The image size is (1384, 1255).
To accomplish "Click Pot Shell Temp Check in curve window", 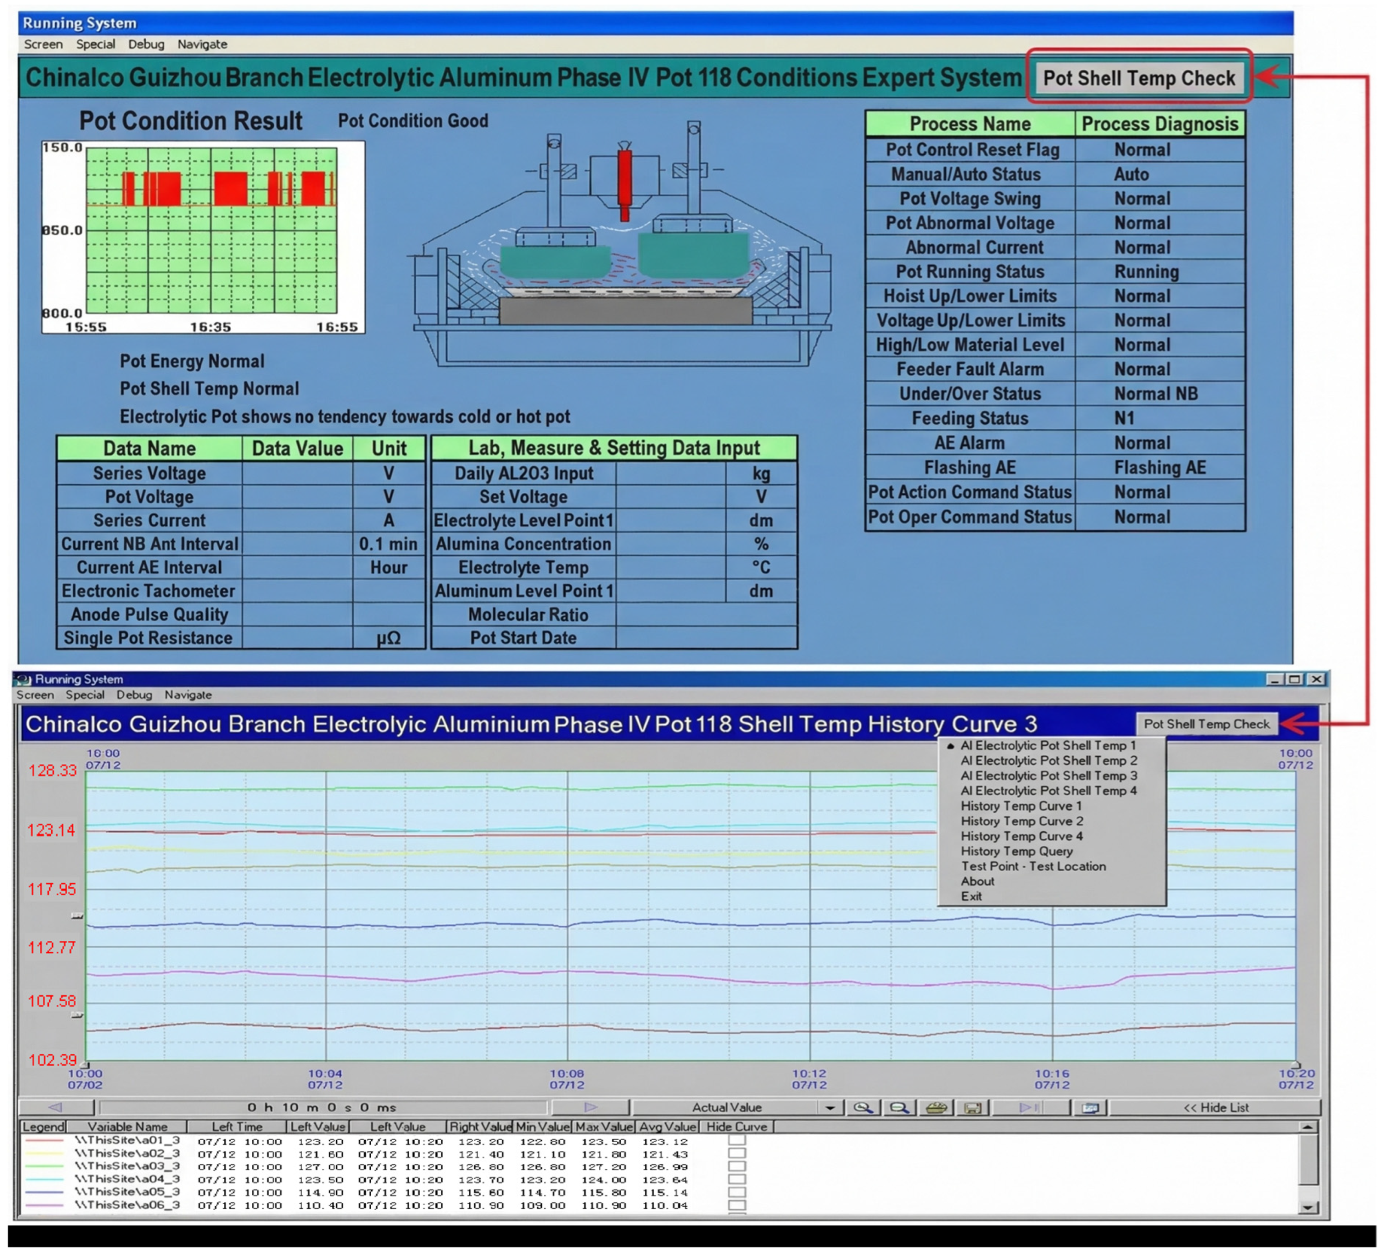I will (1207, 724).
